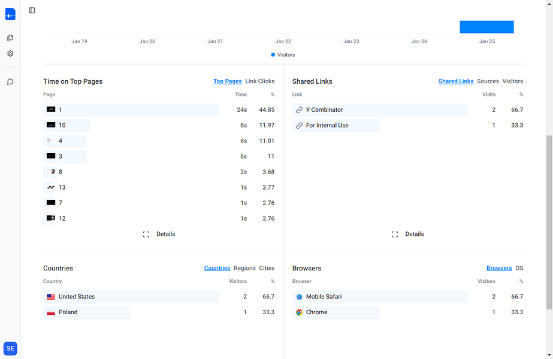This screenshot has width=553, height=359.
Task: Click the Jan 19 axis label
Action: coord(79,41)
